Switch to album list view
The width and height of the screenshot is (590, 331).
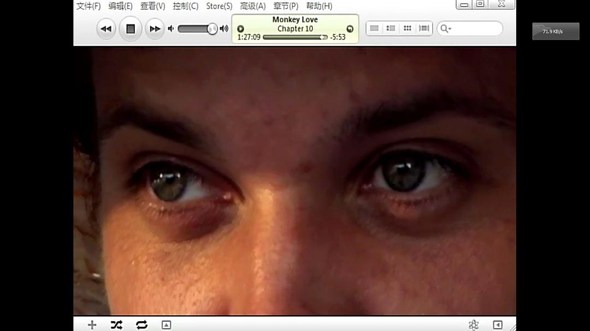click(x=391, y=28)
